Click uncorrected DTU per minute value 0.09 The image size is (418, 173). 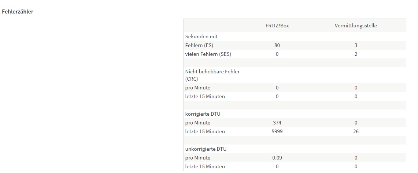point(277,158)
